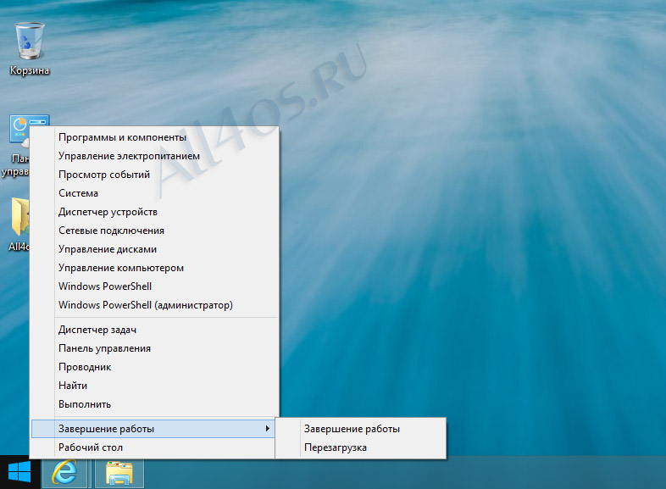The height and width of the screenshot is (489, 666).
Task: Launch Диспетчер устройств
Action: tap(154, 212)
